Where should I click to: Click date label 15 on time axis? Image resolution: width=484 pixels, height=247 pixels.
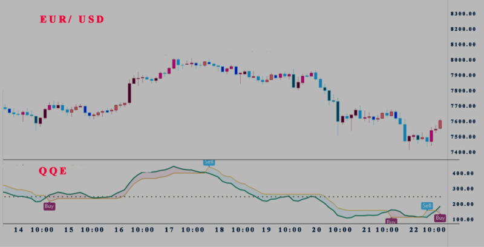coord(69,229)
